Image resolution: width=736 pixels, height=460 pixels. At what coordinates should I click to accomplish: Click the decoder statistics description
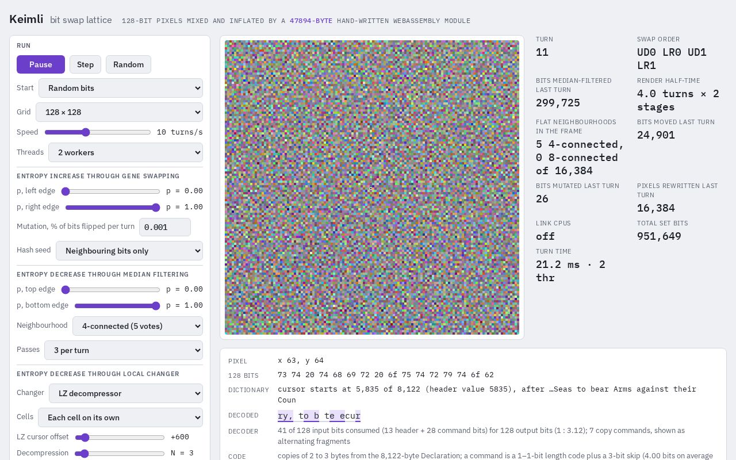click(481, 436)
